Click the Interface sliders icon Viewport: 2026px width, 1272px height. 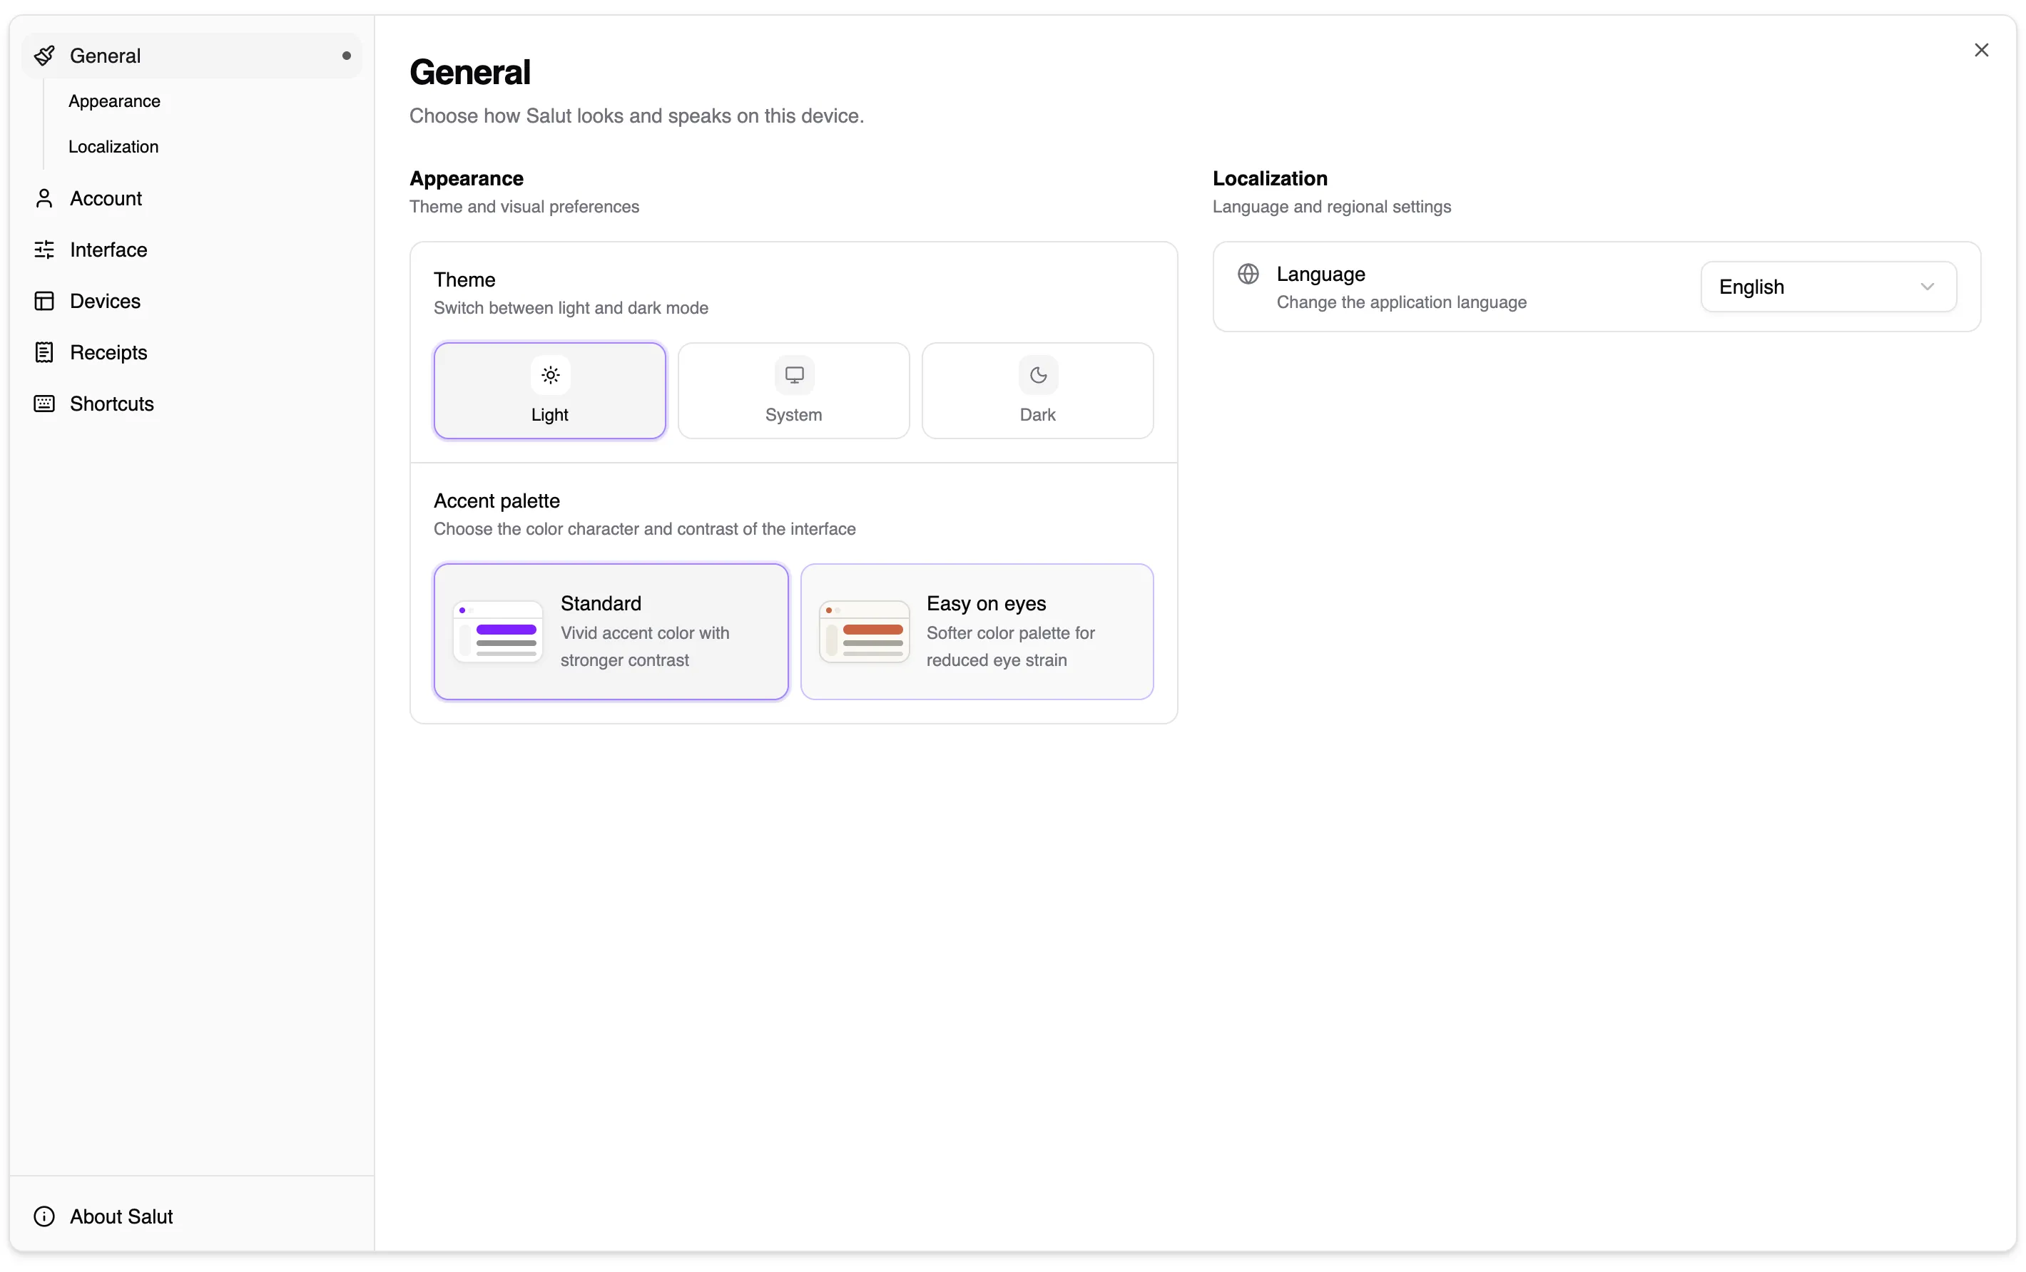44,250
